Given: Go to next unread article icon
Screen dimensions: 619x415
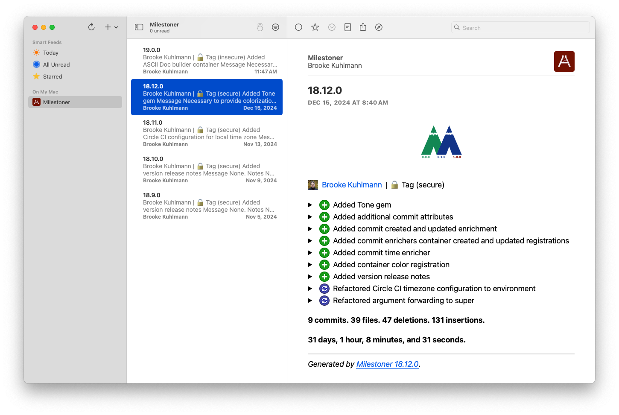Looking at the screenshot, I should (x=332, y=27).
